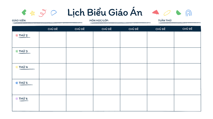Click the green shape icon at top left

pyautogui.click(x=24, y=12)
